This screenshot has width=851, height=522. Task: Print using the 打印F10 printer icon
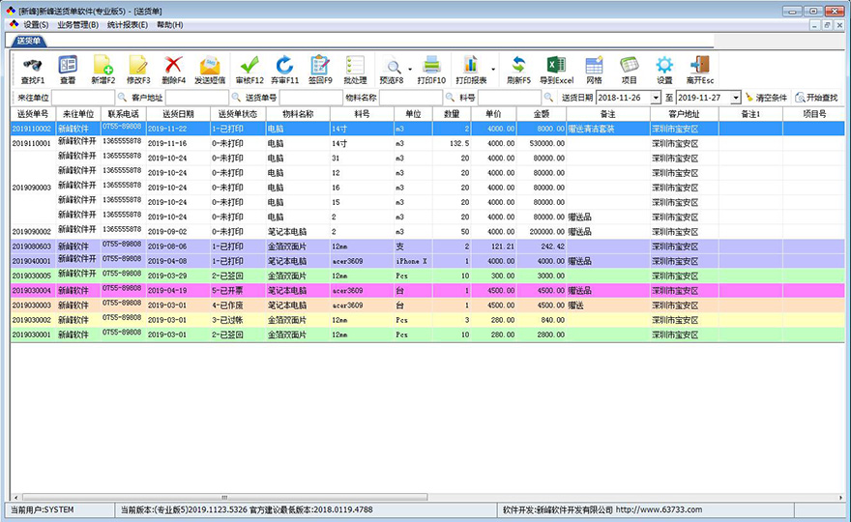tap(431, 65)
